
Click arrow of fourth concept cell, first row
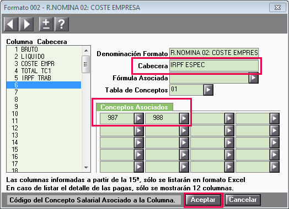pyautogui.click(x=275, y=119)
